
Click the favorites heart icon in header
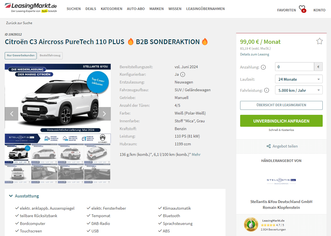coord(302,9)
